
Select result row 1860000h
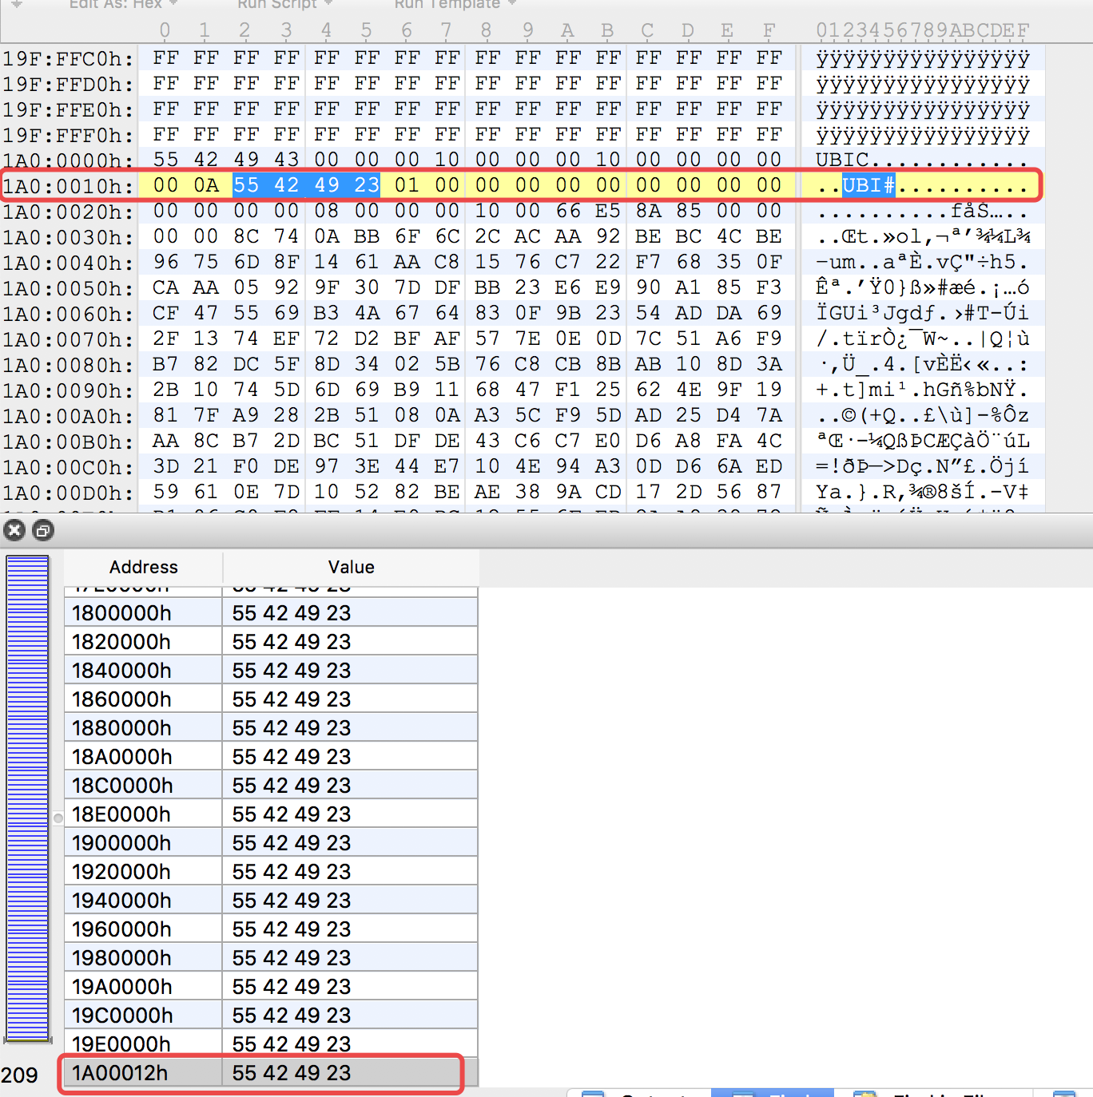tap(271, 699)
